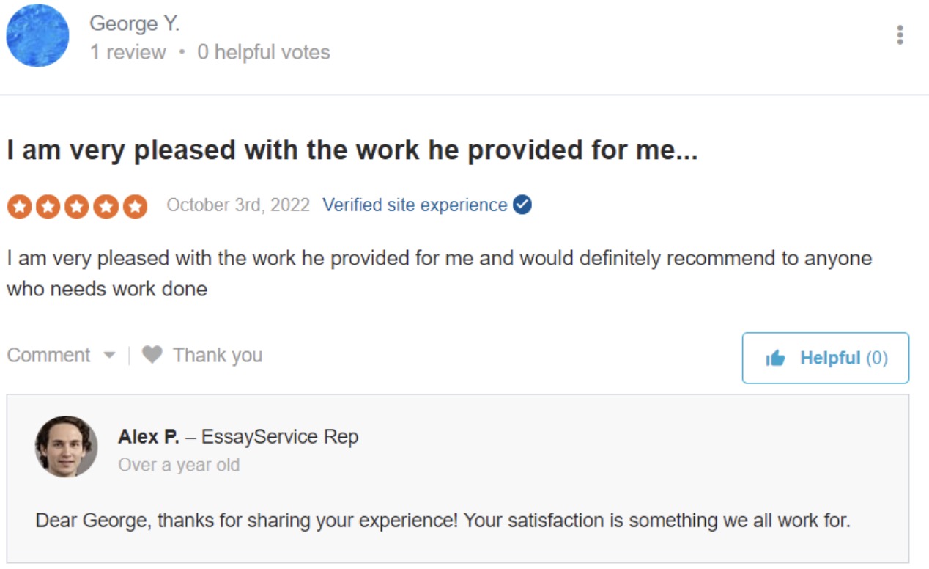Select the first orange rating star
Image resolution: width=929 pixels, height=569 pixels.
point(20,207)
